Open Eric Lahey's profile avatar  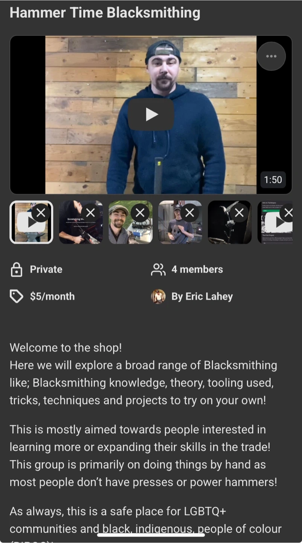click(x=158, y=296)
